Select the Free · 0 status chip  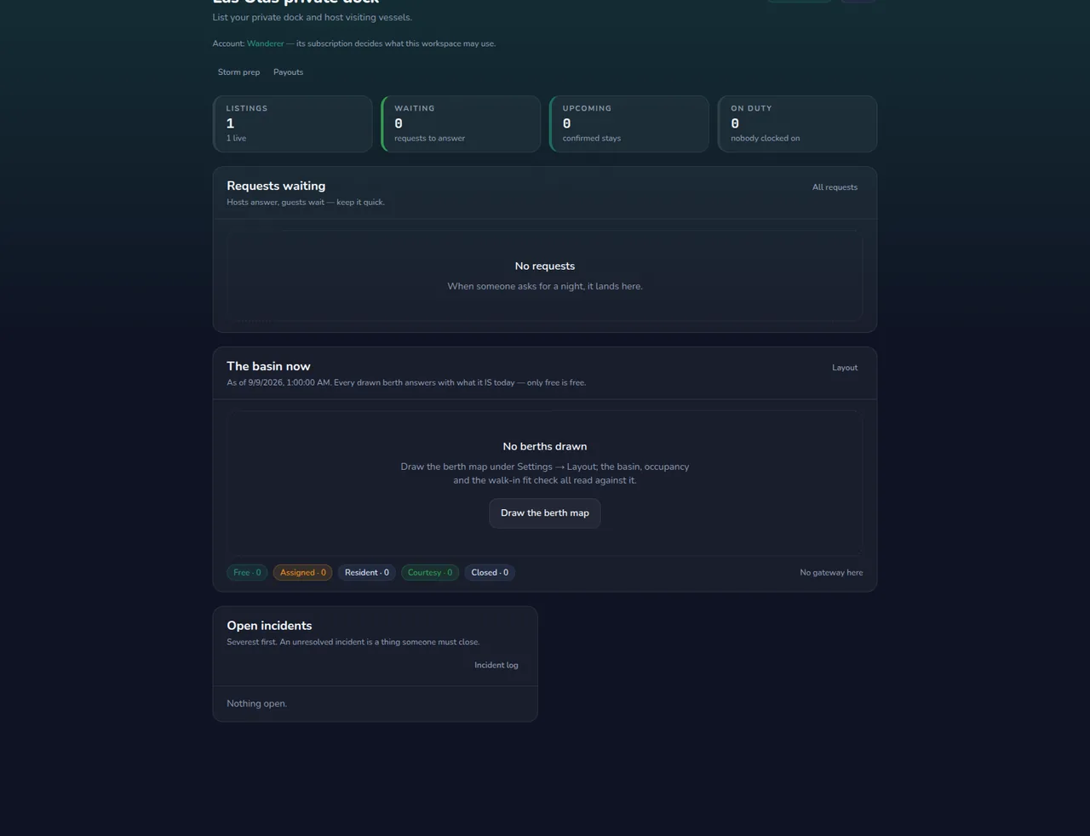tap(247, 573)
